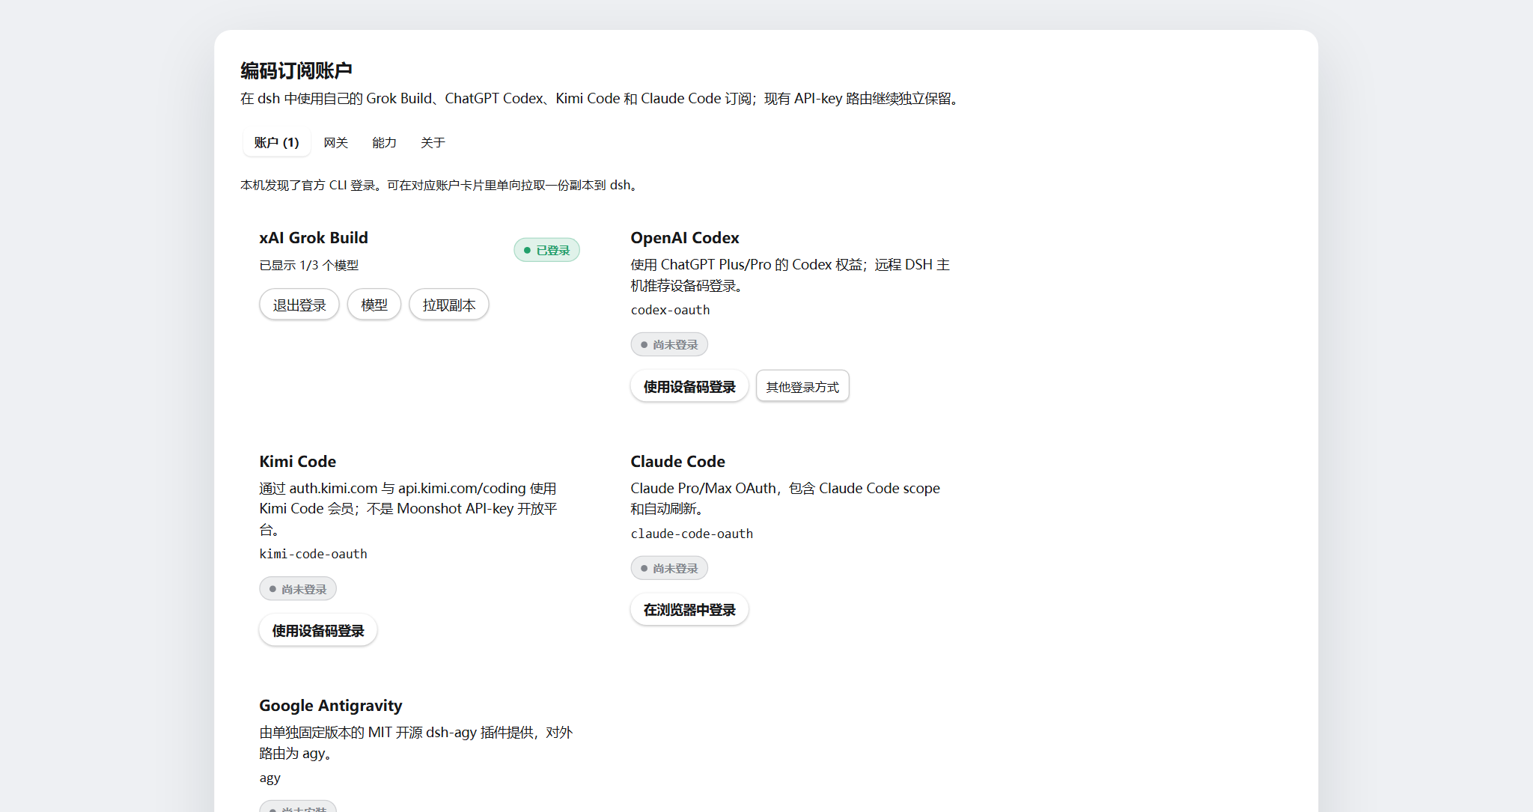Click 拉取副本 on Grok Build card
Image resolution: width=1533 pixels, height=812 pixels.
(x=449, y=305)
